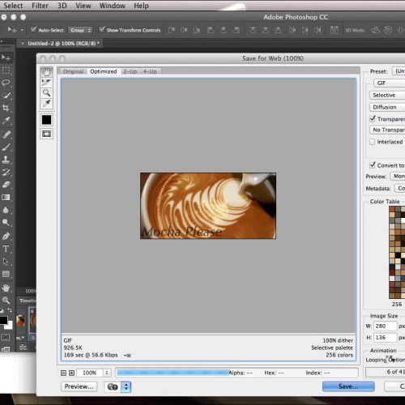Select the Gradient tool

(6, 198)
